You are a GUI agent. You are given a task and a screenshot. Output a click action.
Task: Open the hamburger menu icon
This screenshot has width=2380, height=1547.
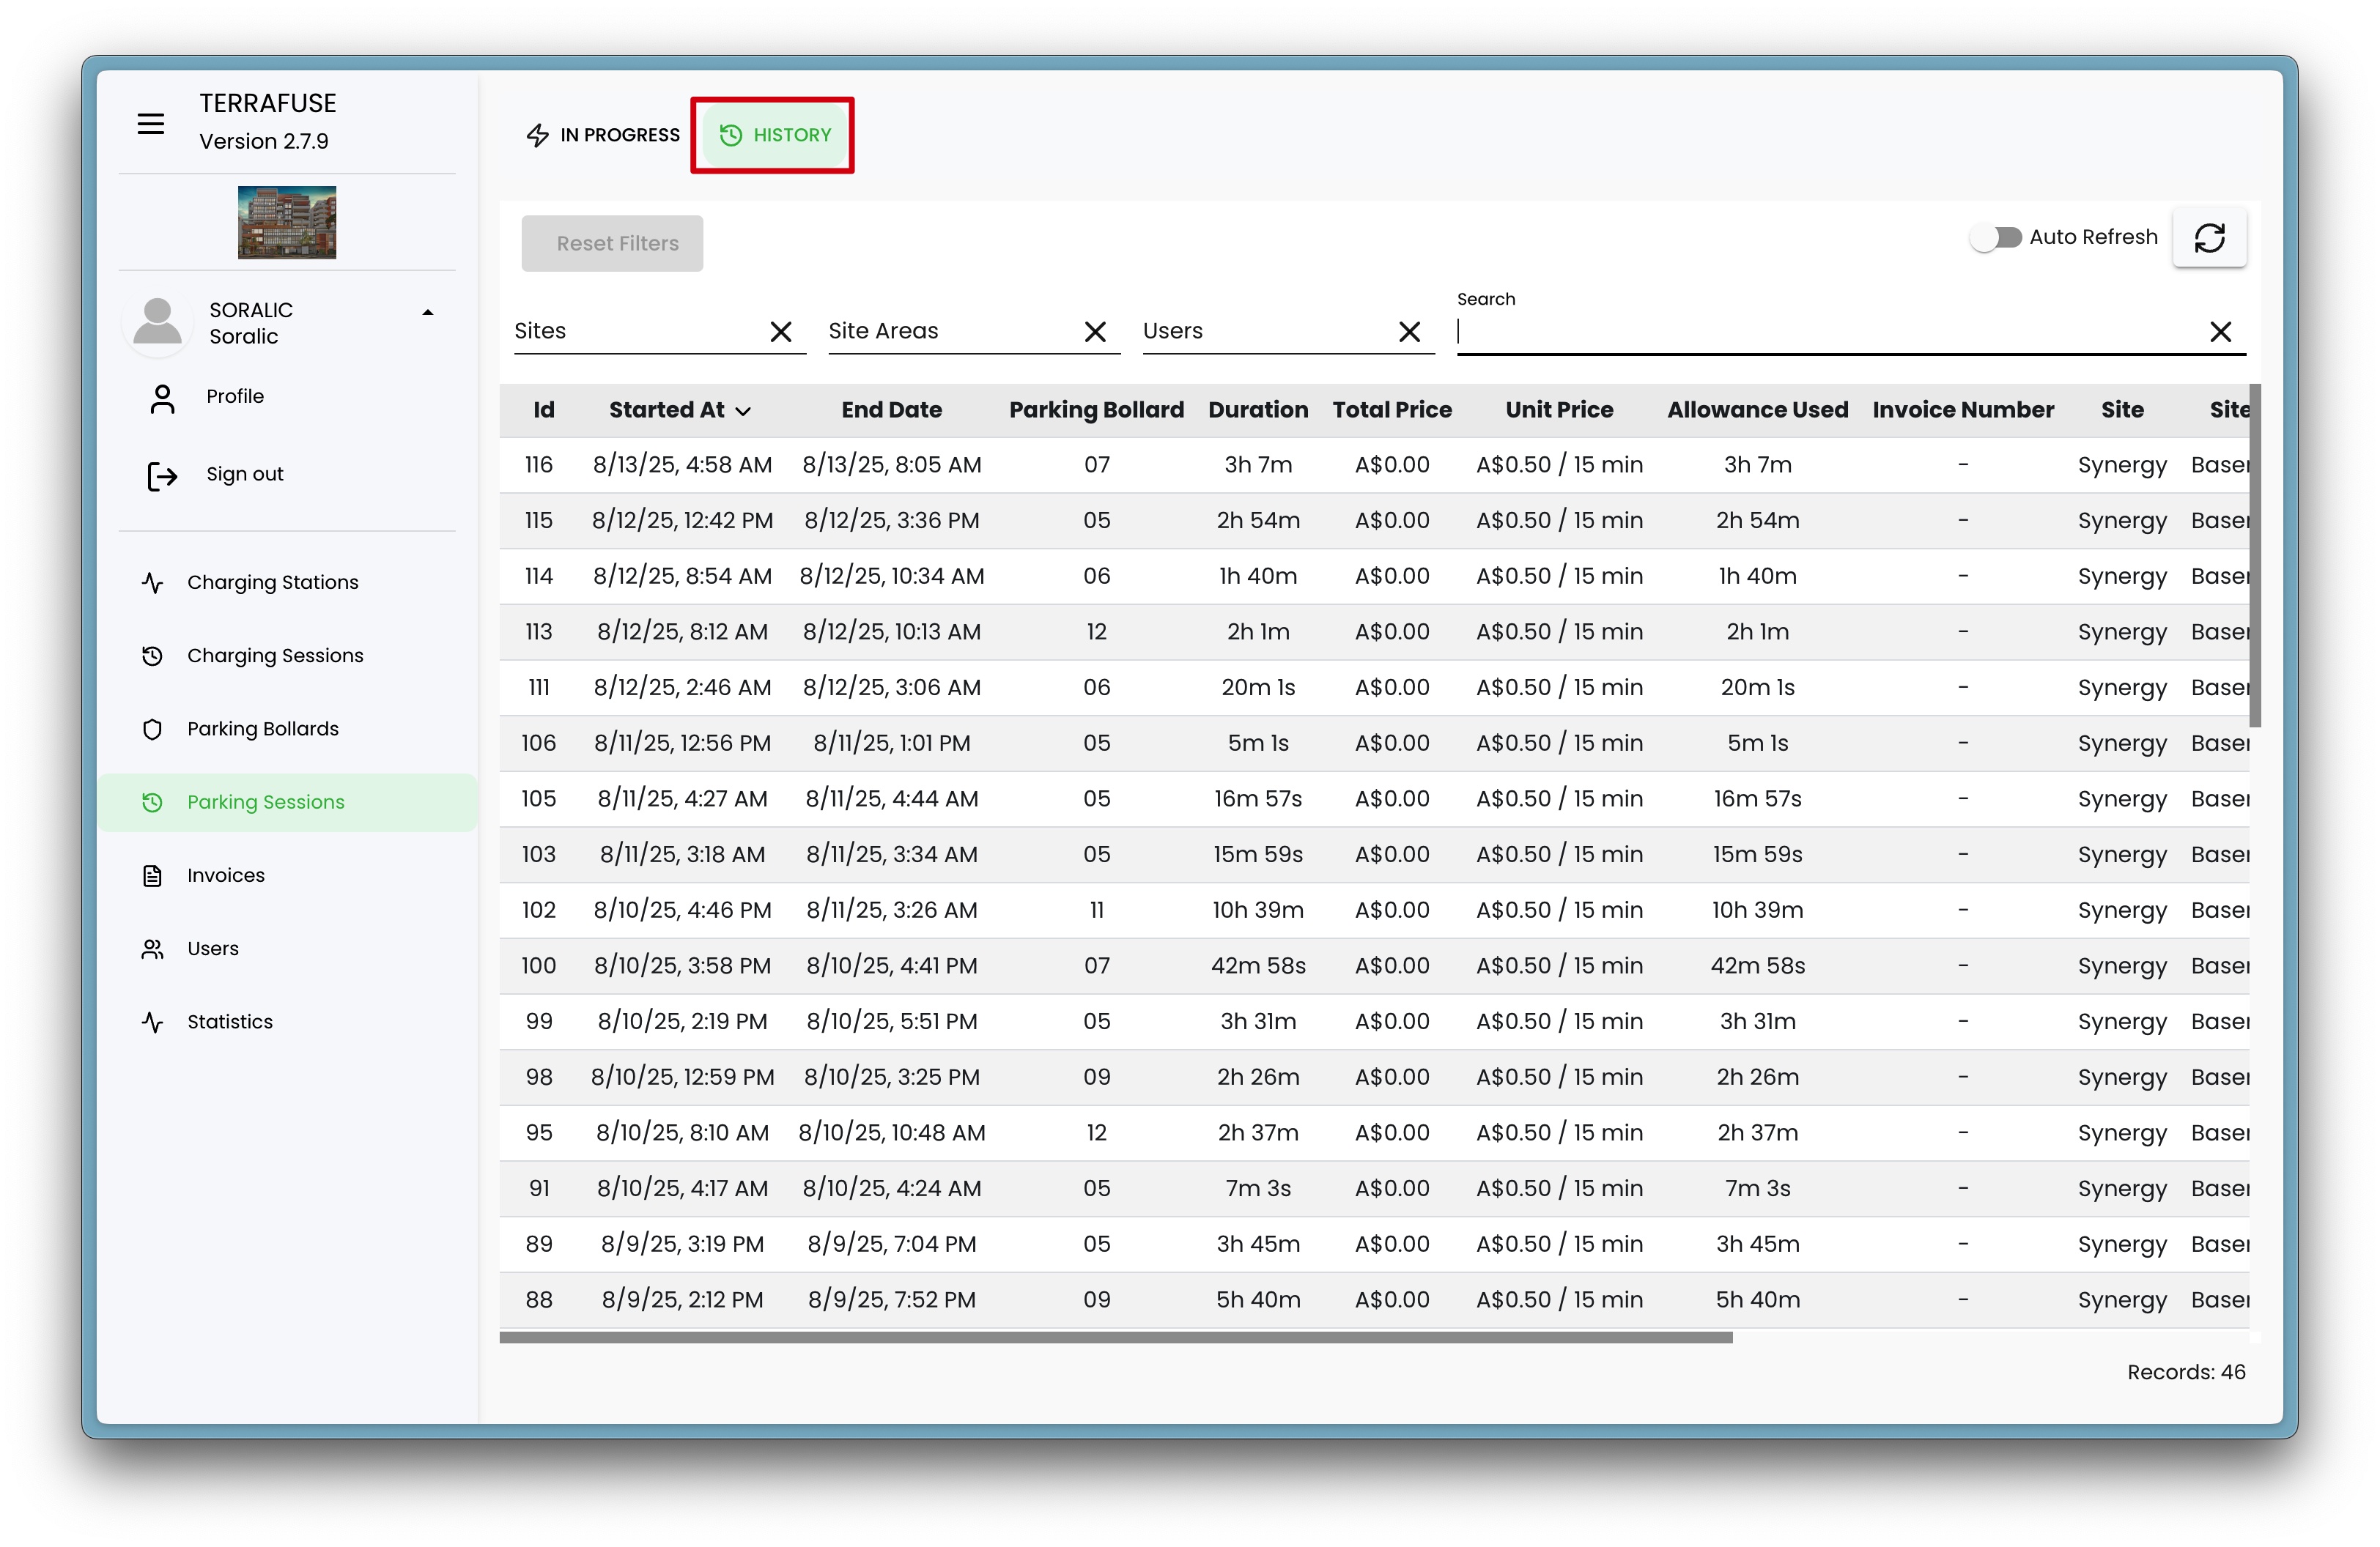(x=150, y=124)
